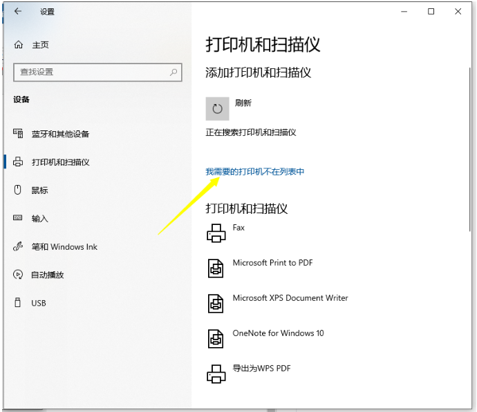The width and height of the screenshot is (477, 412).
Task: Click the search magnifier icon
Action: tap(174, 72)
